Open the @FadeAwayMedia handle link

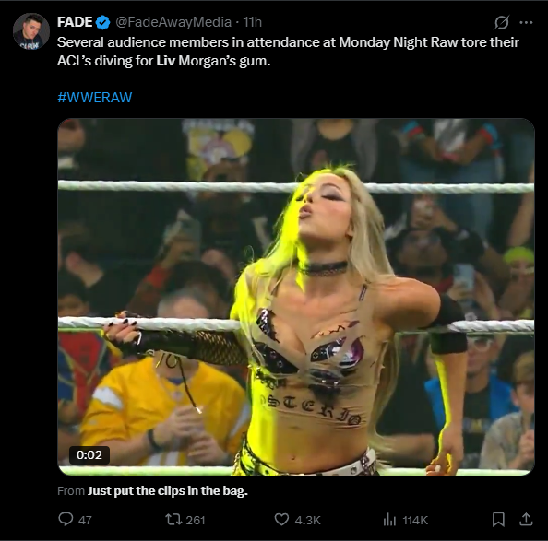pyautogui.click(x=173, y=22)
